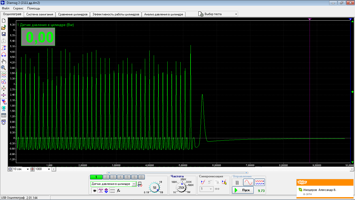Click the channel waveform style icon
The height and width of the screenshot is (200, 355).
100,191
